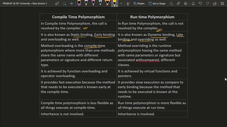Click the 'Inheritance is not involved.' cell
The image size is (227, 127).
tap(78, 114)
